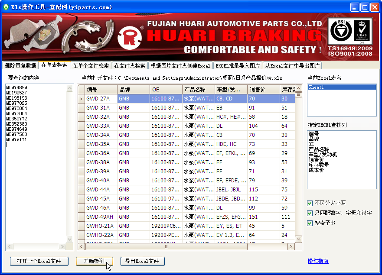Click the UKAS quality management badge
Image resolution: width=382 pixels, height=275 pixels.
tap(362, 31)
